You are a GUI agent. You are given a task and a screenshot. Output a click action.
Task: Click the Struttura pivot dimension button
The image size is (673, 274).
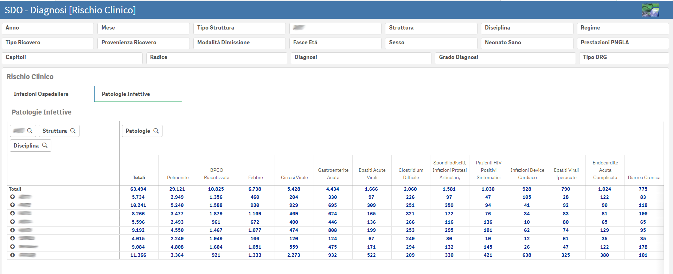[x=59, y=131]
